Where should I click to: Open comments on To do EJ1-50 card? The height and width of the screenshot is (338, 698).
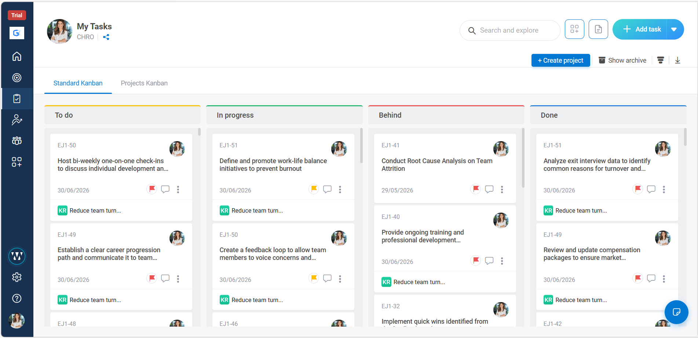(165, 189)
